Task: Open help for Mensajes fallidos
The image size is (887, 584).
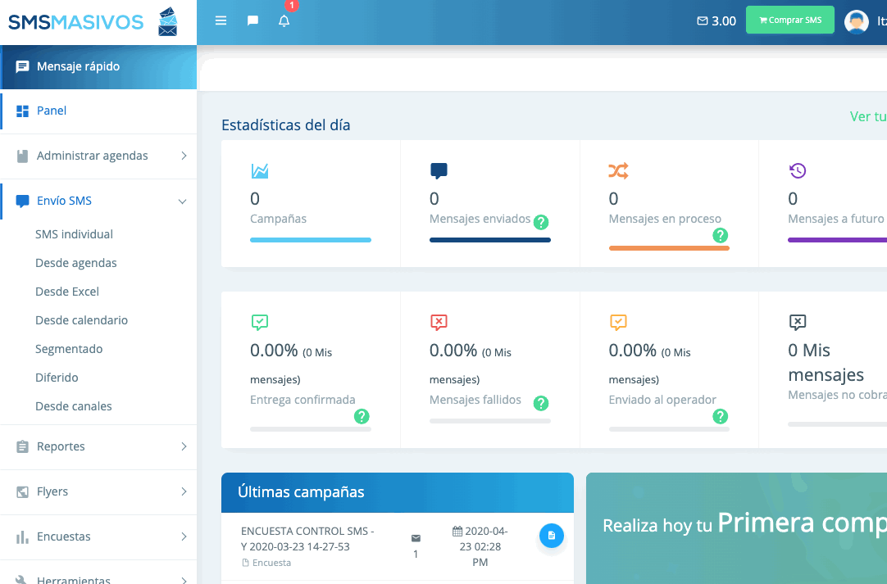Action: tap(541, 403)
